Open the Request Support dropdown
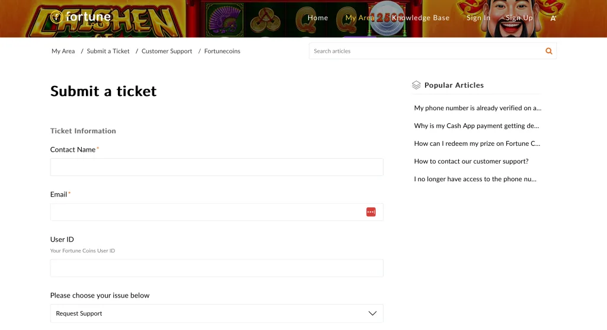Image resolution: width=607 pixels, height=330 pixels. pyautogui.click(x=216, y=313)
